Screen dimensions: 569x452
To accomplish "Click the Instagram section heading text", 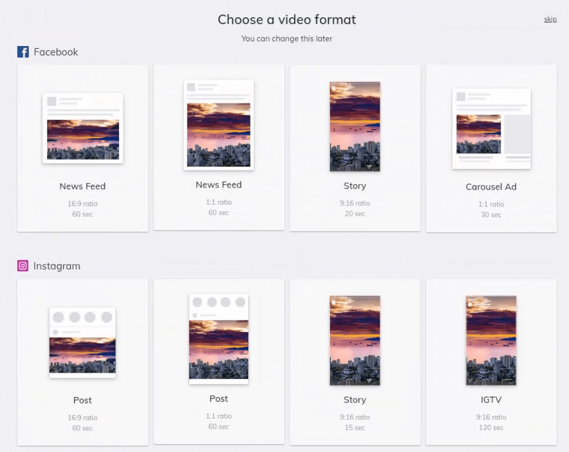I will click(57, 266).
